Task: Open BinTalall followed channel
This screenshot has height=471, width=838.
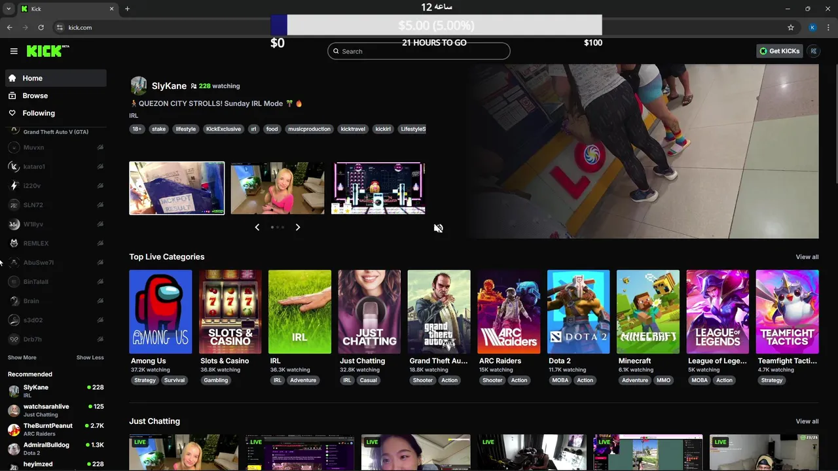Action: pos(56,282)
